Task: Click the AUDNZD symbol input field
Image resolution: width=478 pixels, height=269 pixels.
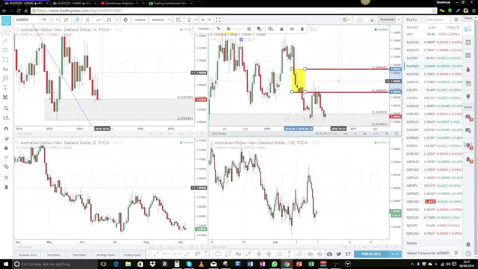Action: pos(26,19)
